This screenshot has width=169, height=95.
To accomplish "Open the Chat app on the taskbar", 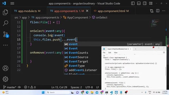I will (77, 92).
